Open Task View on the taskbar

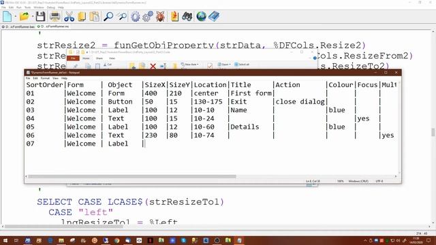click(x=16, y=240)
